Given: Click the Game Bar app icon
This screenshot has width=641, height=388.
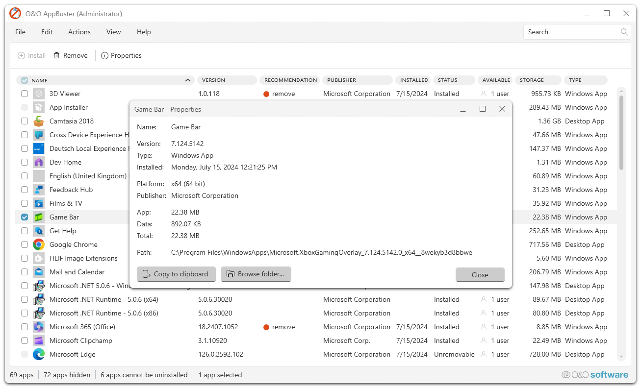Looking at the screenshot, I should (39, 217).
